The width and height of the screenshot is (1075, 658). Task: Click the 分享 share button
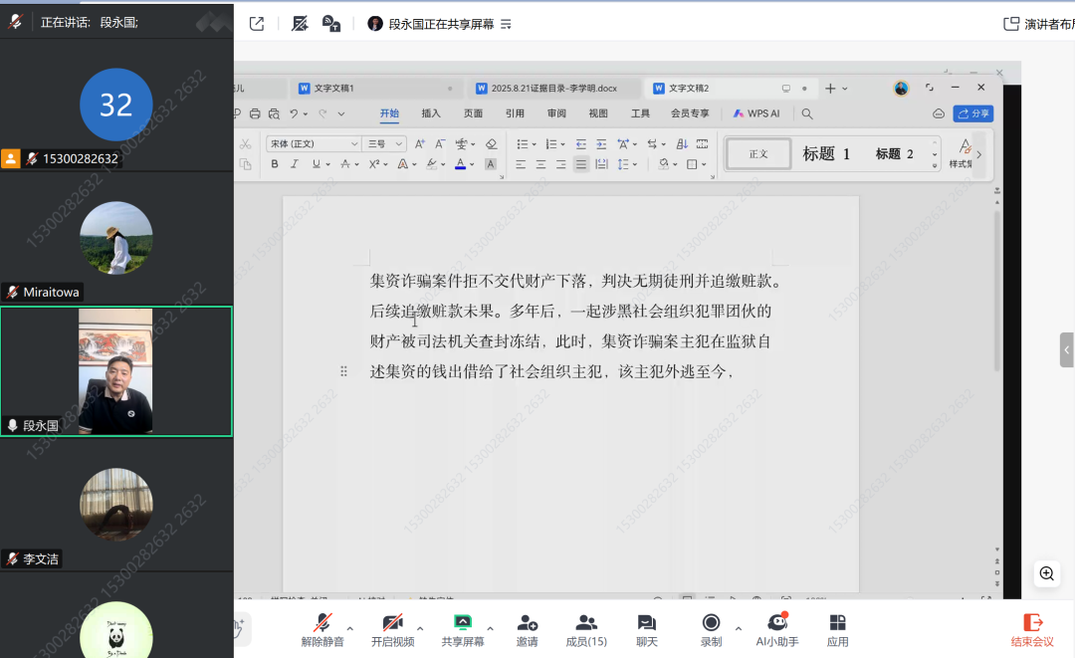click(972, 112)
